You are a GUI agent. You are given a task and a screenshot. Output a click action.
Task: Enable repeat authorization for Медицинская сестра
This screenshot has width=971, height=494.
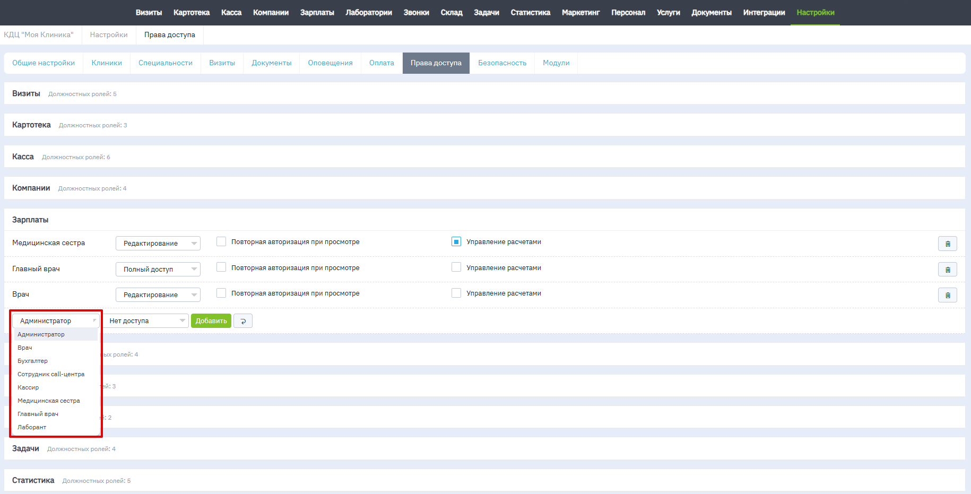tap(221, 242)
